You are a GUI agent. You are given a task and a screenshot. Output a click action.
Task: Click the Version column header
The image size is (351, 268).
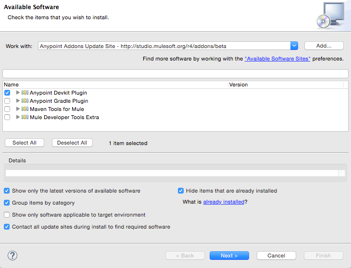(286, 85)
